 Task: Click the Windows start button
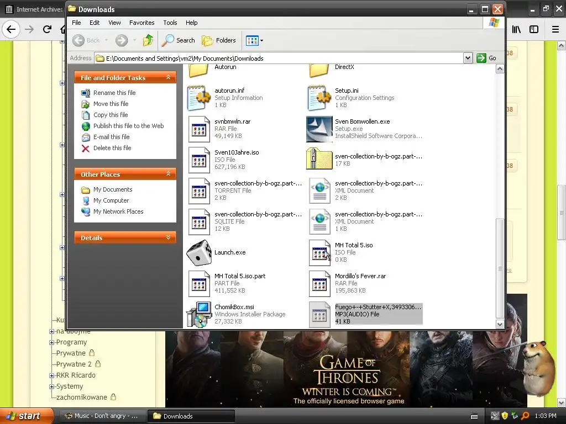27,416
